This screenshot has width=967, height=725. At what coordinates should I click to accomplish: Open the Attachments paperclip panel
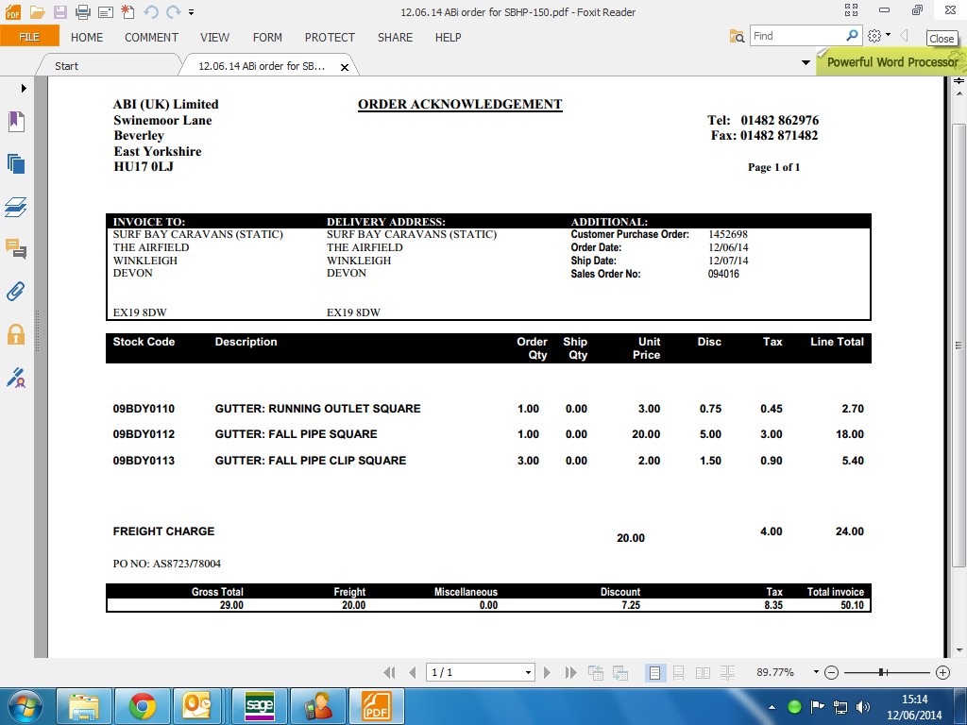click(16, 291)
